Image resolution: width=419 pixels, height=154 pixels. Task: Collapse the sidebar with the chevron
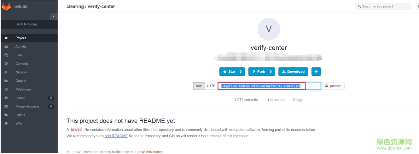(54, 16)
